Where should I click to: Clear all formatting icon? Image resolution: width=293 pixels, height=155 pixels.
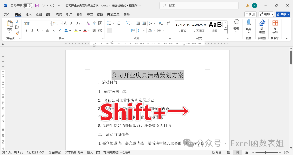(88, 23)
